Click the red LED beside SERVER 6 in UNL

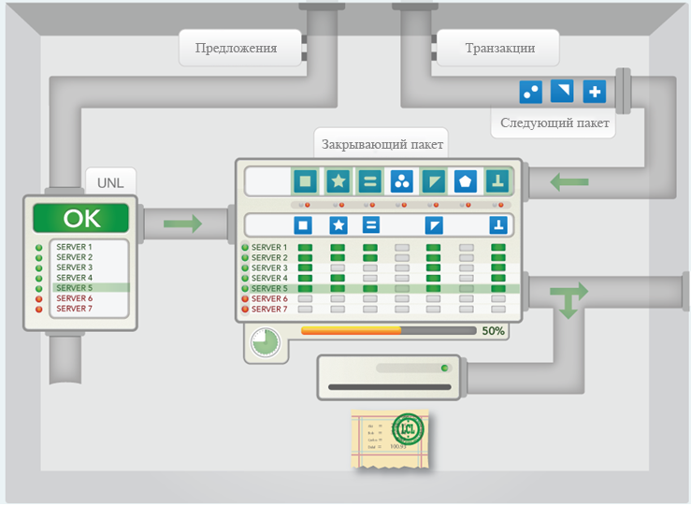click(x=38, y=299)
